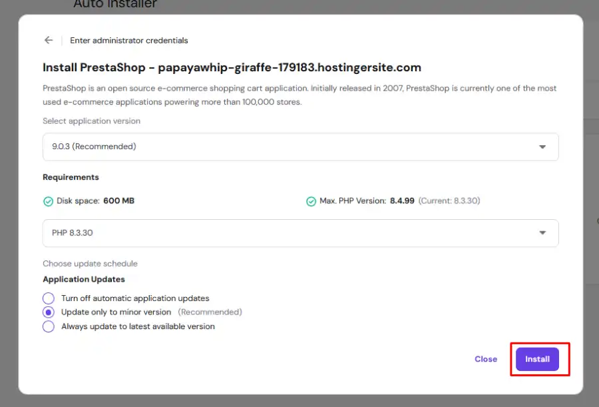Click Enter administrator credentials breadcrumb text
Screen dimensions: 599x407
128,41
